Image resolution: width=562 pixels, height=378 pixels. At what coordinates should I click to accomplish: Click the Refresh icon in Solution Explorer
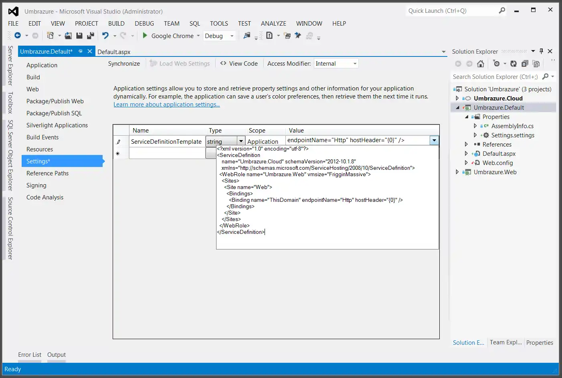coord(513,64)
